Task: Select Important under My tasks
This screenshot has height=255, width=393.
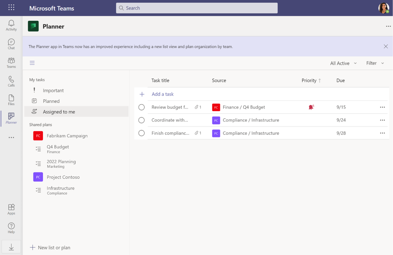Action: click(x=76, y=90)
